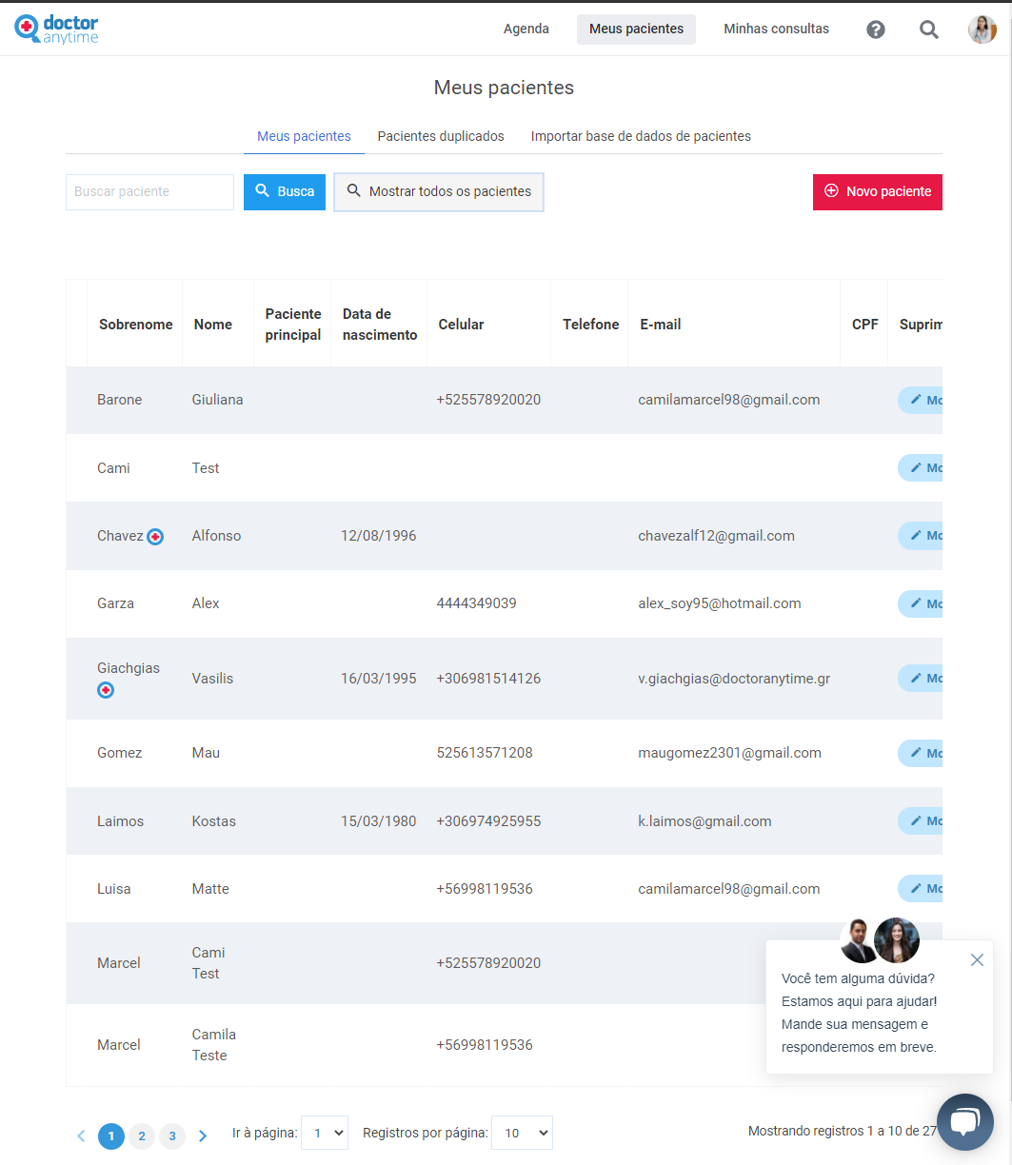Click Mostrar todos os pacientes button

439,191
